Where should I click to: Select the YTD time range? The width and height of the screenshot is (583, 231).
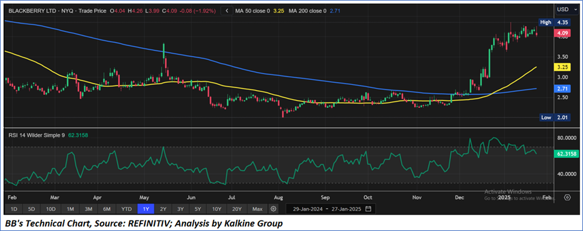pyautogui.click(x=127, y=209)
